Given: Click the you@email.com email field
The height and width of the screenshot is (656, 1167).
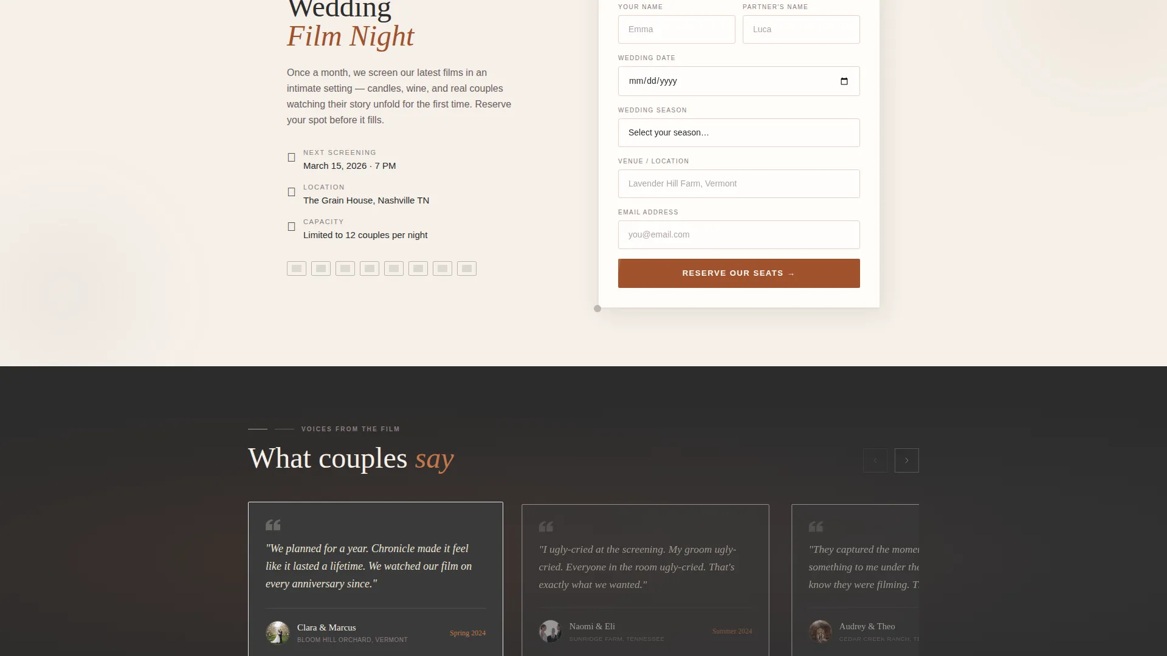Looking at the screenshot, I should [x=739, y=234].
